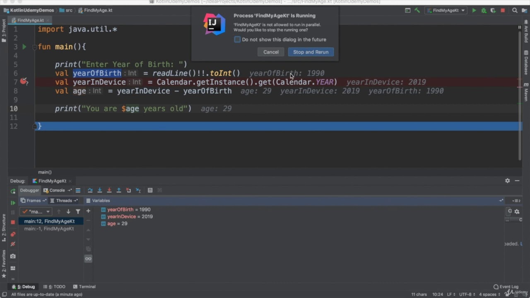Click the Step Over icon
The height and width of the screenshot is (298, 530).
coord(90,190)
